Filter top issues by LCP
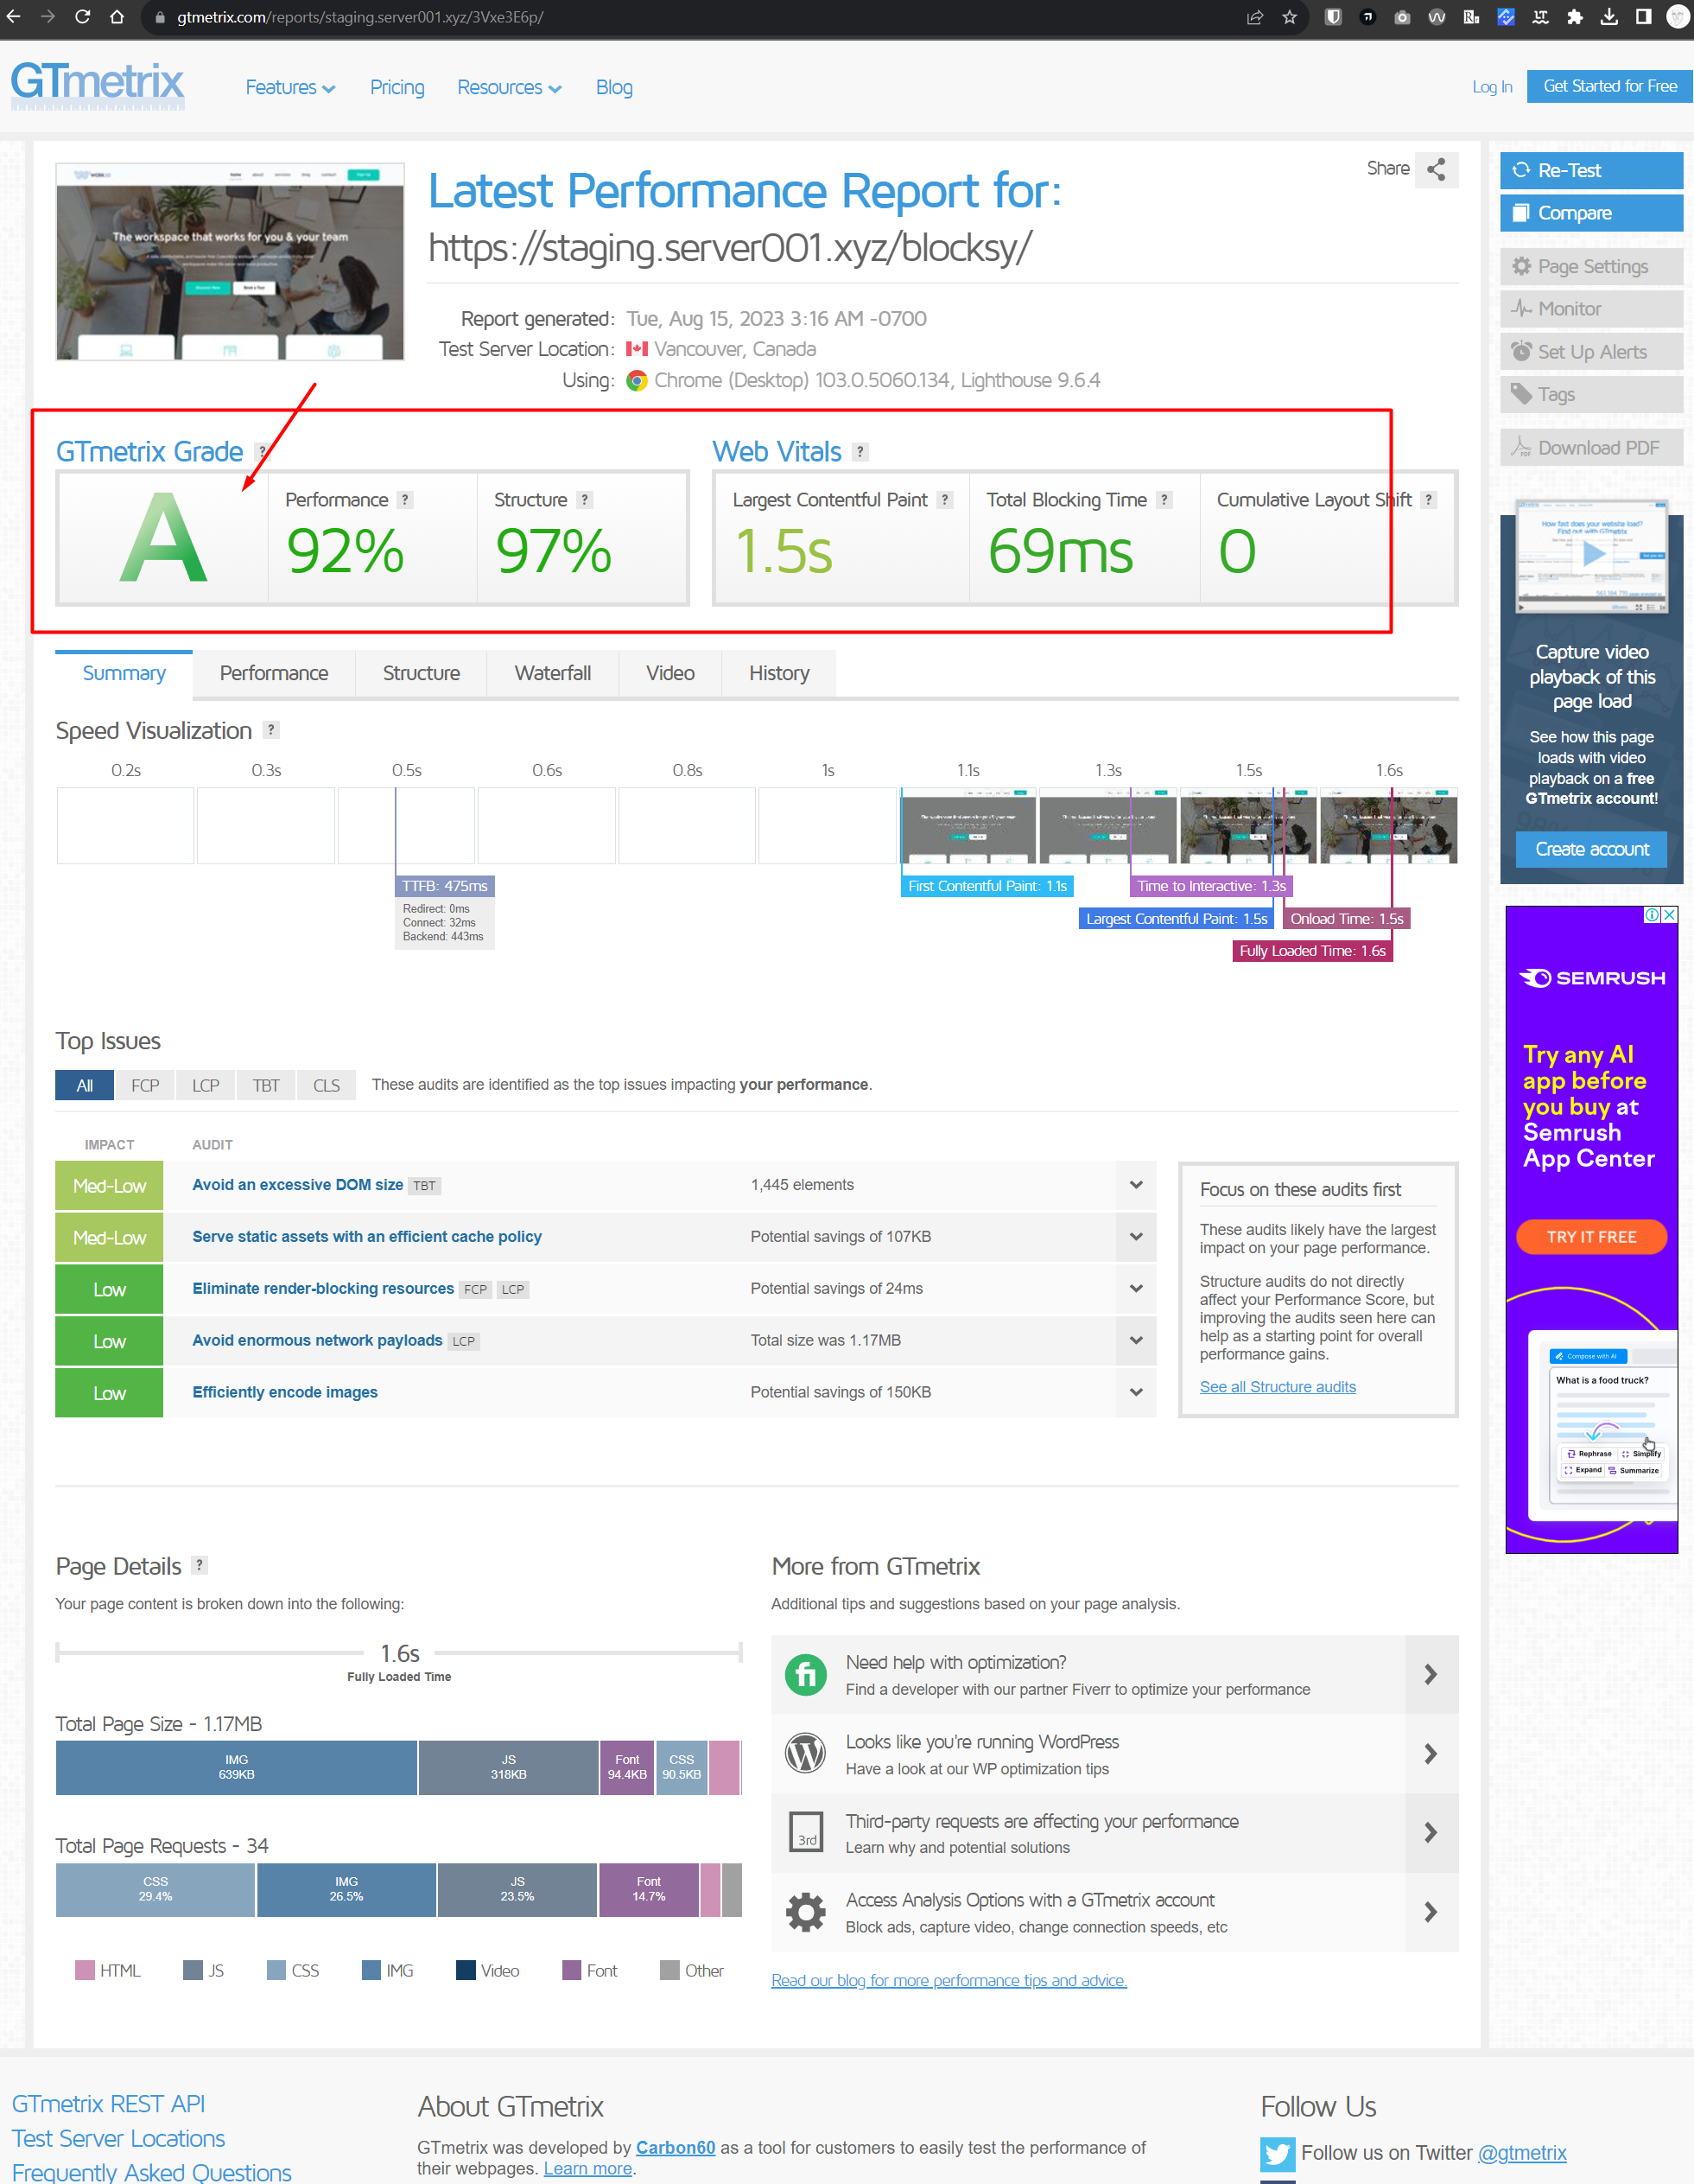Viewport: 1694px width, 2184px height. (206, 1086)
